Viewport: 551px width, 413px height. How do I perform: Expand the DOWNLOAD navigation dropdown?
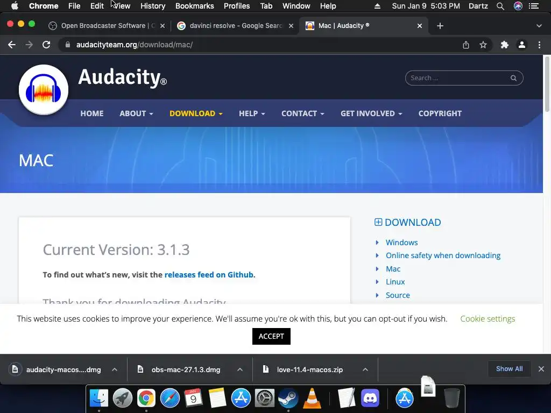click(196, 113)
